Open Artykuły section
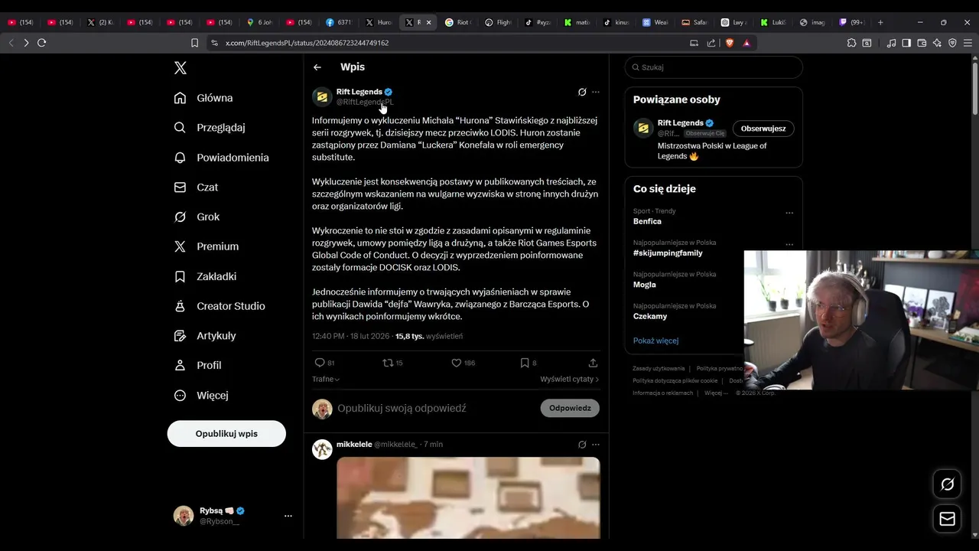 (205, 336)
